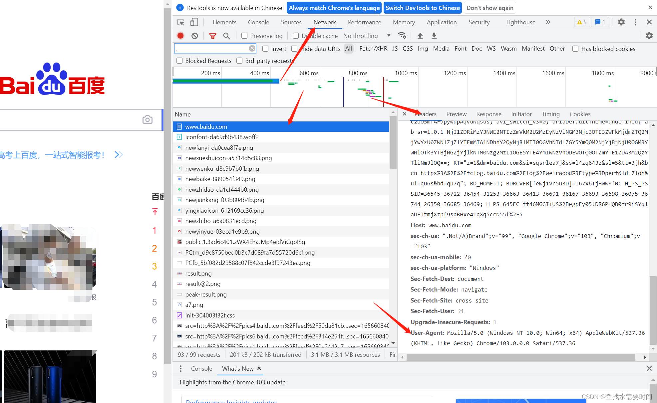Click the Fetch/XHR filter type button
Viewport: 657px width, 403px height.
point(373,49)
